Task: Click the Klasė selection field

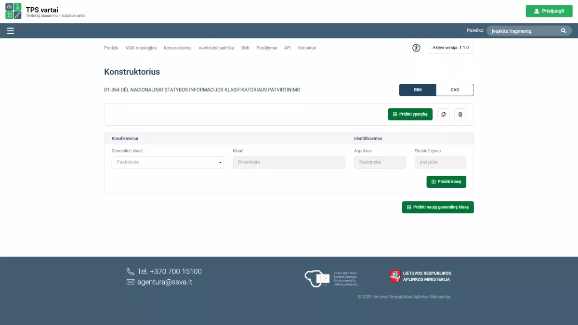Action: [x=289, y=162]
